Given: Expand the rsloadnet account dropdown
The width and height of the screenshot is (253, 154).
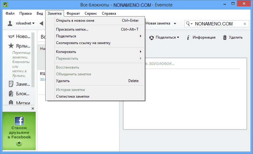Looking at the screenshot, I should pyautogui.click(x=33, y=23).
